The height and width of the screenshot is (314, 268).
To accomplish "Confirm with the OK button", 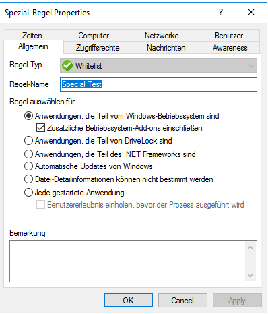I will pos(128,301).
